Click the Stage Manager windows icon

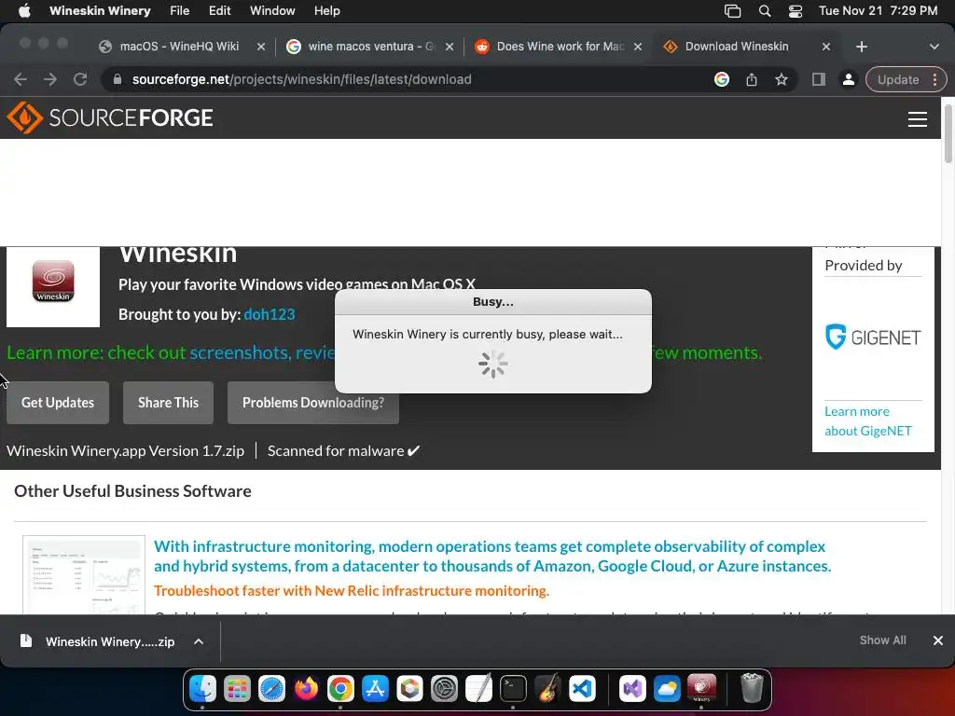733,10
